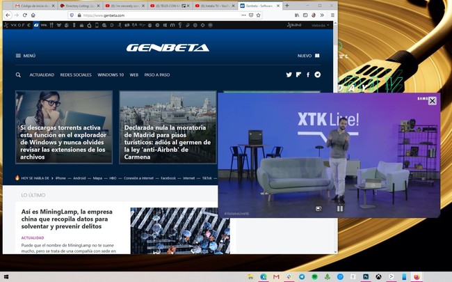The image size is (452, 282).
Task: Open NUEVO bookmark section
Action: (x=309, y=56)
